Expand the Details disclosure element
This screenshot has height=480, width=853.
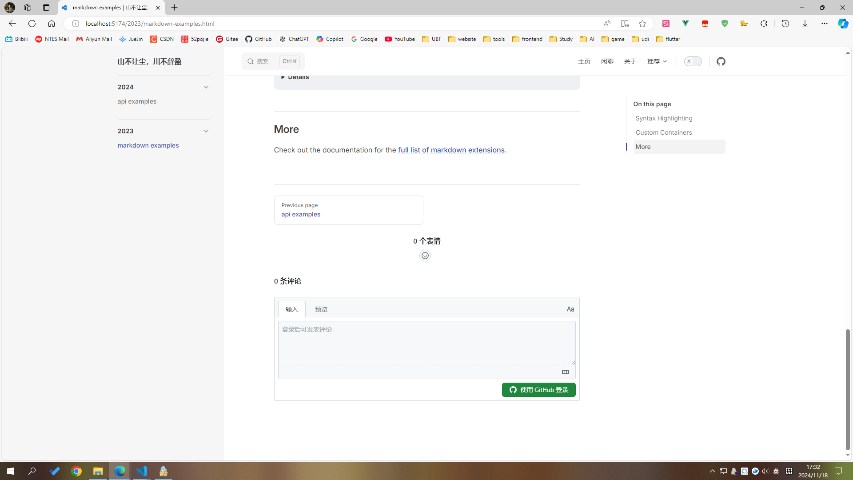pos(295,77)
